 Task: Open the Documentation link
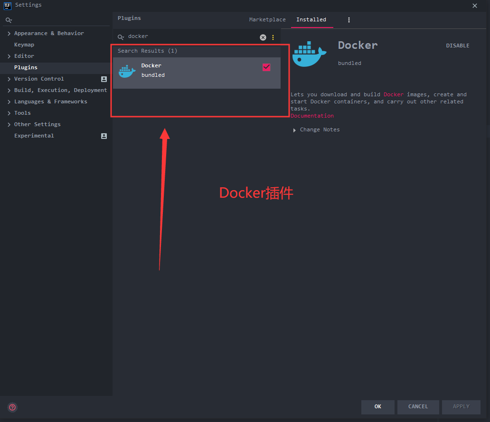pos(312,116)
